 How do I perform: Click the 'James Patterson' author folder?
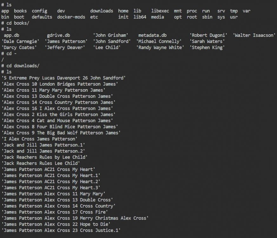click(66, 41)
